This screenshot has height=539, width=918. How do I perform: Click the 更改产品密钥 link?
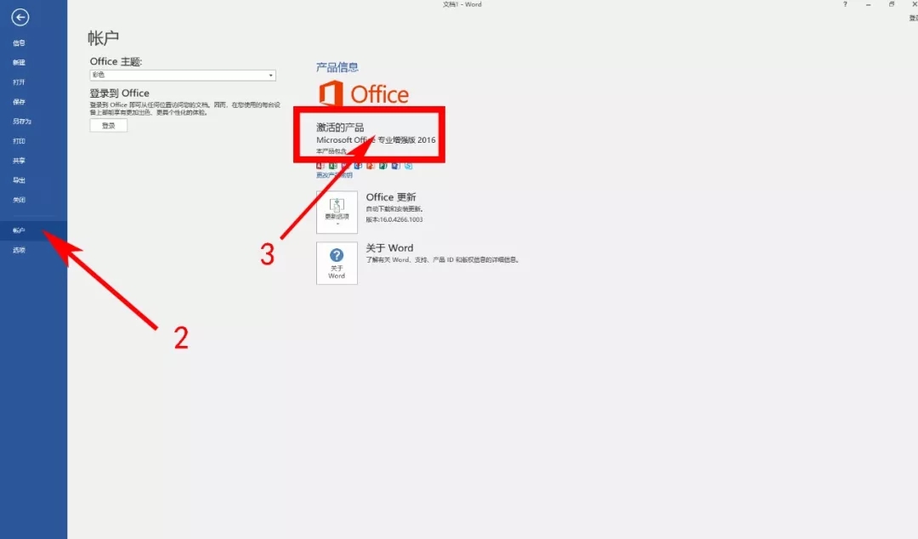click(x=334, y=175)
